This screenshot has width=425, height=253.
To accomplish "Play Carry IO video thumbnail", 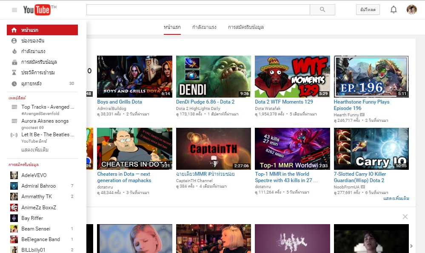I will click(371, 149).
